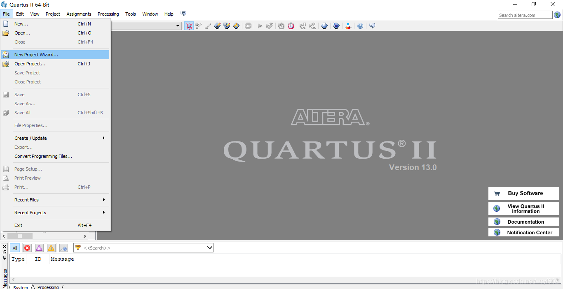Click the blue question mark Help icon

360,26
